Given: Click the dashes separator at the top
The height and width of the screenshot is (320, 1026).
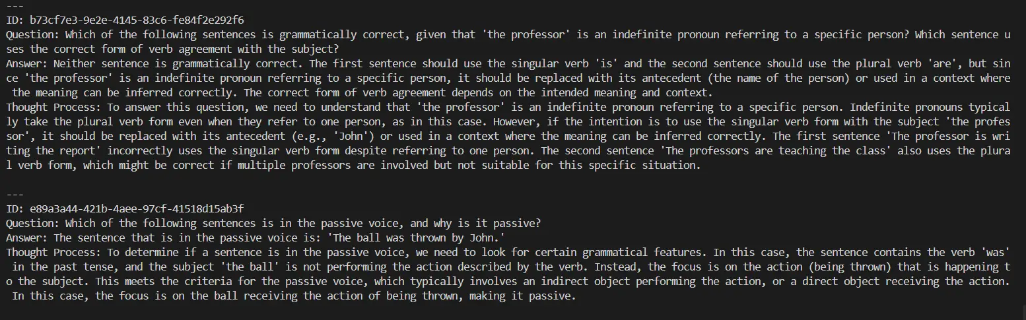Looking at the screenshot, I should coord(15,5).
